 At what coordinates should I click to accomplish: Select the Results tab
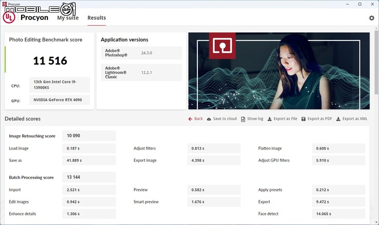click(x=97, y=18)
